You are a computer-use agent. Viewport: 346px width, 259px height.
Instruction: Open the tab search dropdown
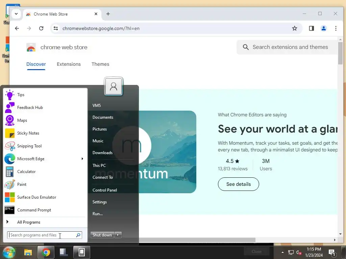(x=16, y=14)
